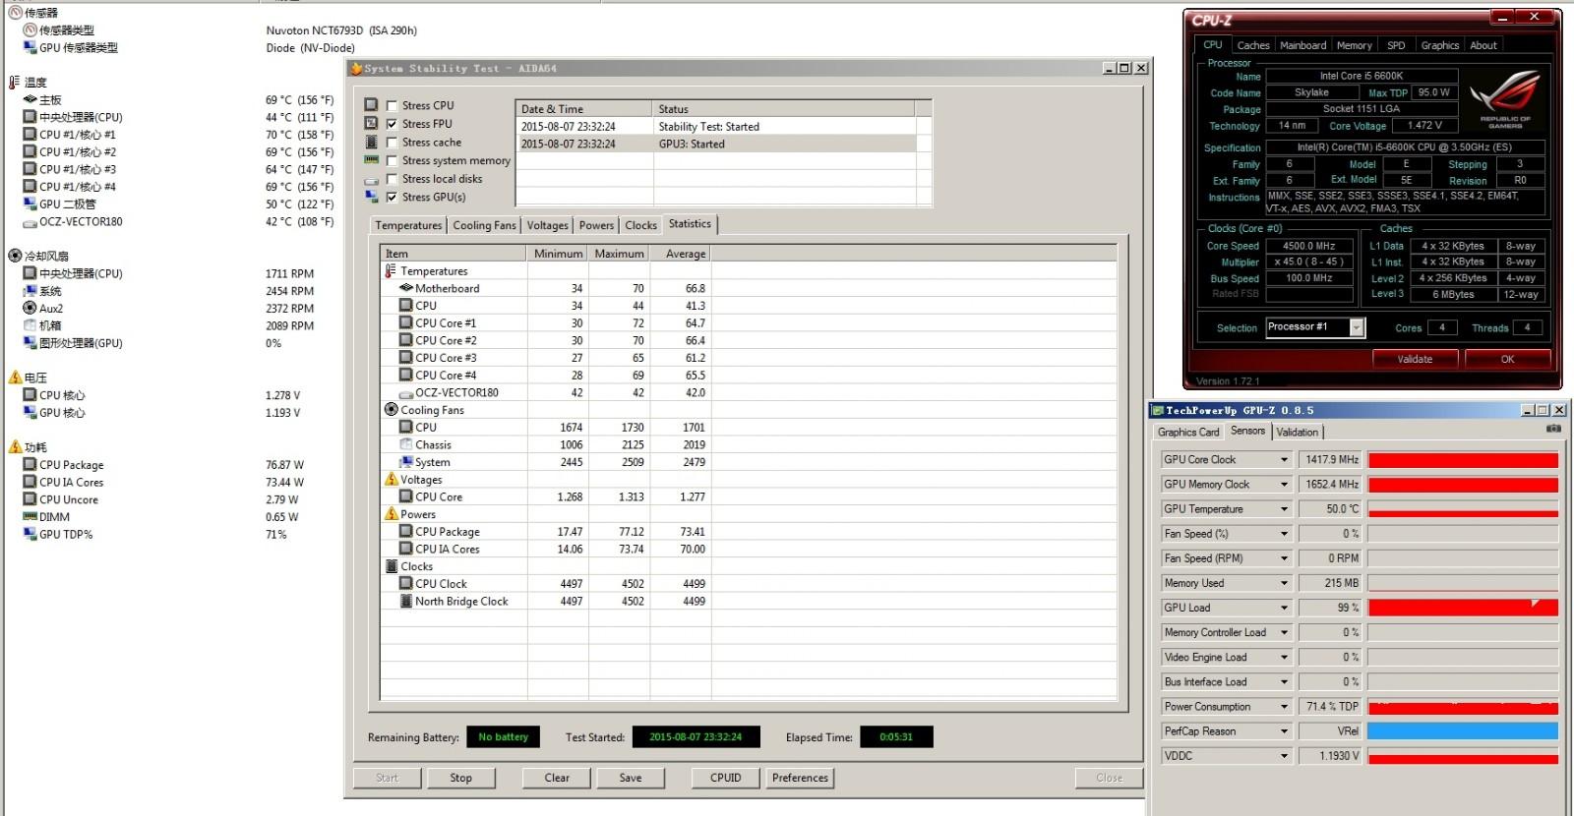
Task: Click the DIMM memory icon in the left panel
Action: coord(30,517)
